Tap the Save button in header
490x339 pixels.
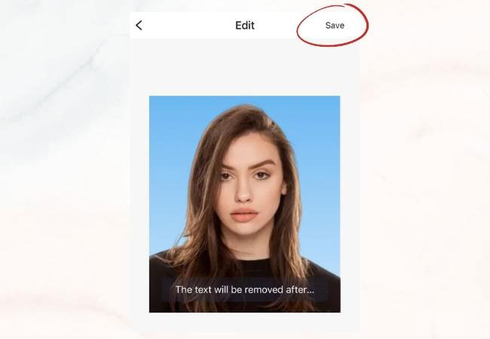pyautogui.click(x=335, y=26)
